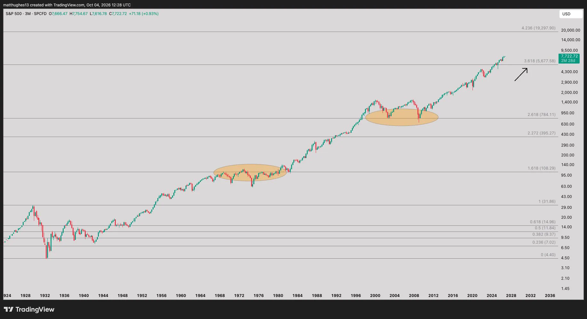This screenshot has width=587, height=319.
Task: Click the low value L7,616.78 in the legend
Action: click(98, 14)
